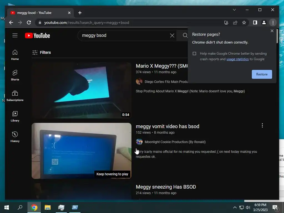Visit Diego Cortes Fitz Main channel
The image size is (284, 213).
click(x=166, y=82)
